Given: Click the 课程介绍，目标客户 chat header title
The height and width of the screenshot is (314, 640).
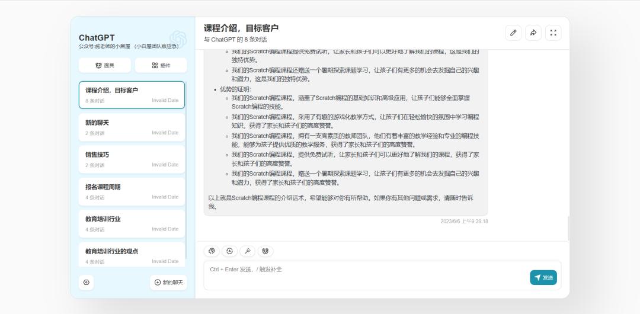Looking at the screenshot, I should tap(241, 28).
